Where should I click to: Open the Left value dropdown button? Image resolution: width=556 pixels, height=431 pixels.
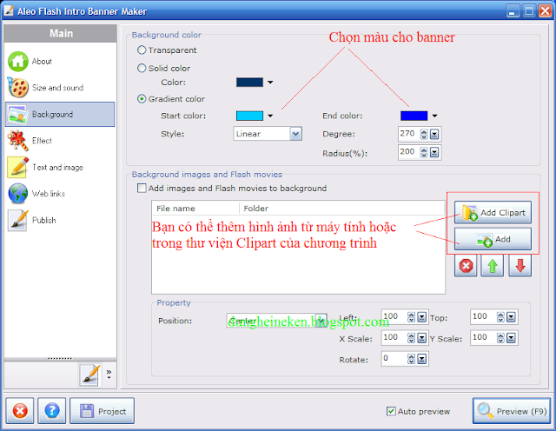(421, 317)
